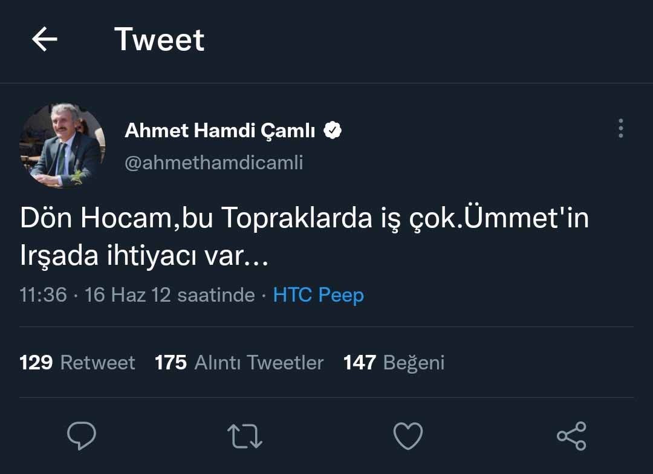Click the word "saatinde" in the timestamp row
This screenshot has width=653, height=474.
click(216, 295)
